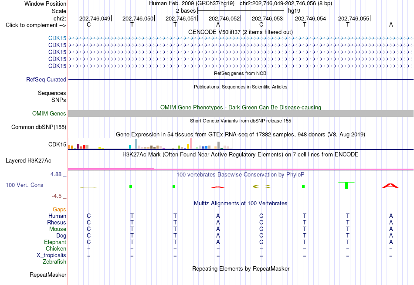Open the GENCODE V50lift37 track title
The width and height of the screenshot is (414, 285).
pos(241,32)
